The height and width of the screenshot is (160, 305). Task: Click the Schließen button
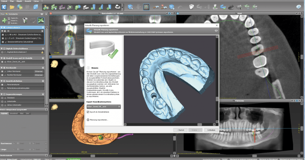coord(211,130)
